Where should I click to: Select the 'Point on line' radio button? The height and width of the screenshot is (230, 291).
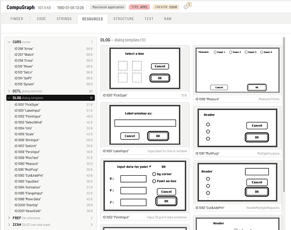(154, 181)
